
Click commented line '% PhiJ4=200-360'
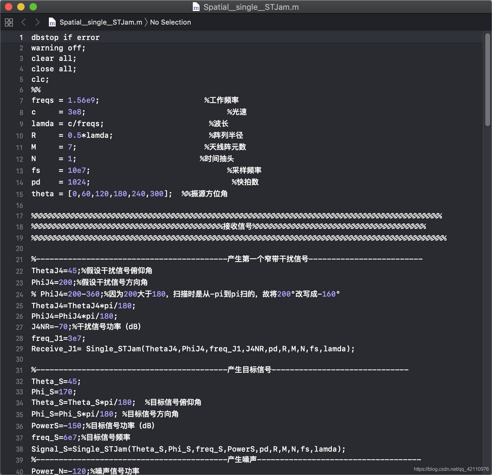click(185, 294)
